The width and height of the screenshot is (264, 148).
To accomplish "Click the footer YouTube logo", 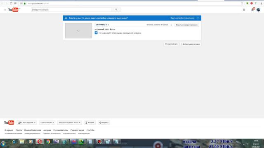I will 9,123.
